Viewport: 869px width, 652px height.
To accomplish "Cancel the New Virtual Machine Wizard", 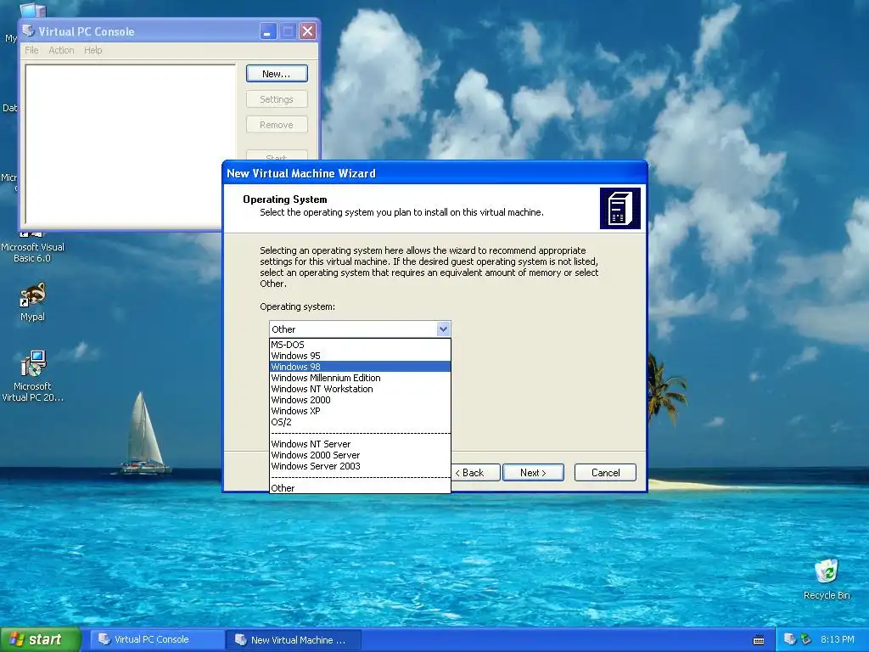I will 605,472.
